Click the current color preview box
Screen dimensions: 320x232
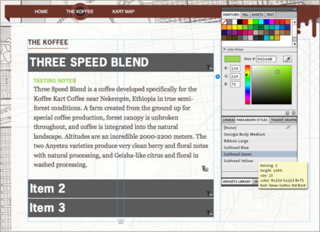(232, 59)
